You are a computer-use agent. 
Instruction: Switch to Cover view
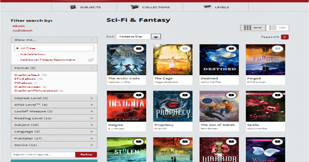(253, 28)
